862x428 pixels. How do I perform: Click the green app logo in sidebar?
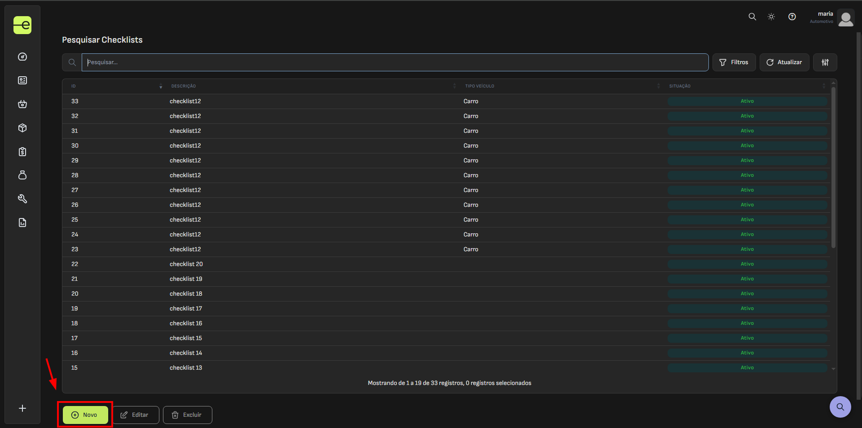tap(22, 25)
